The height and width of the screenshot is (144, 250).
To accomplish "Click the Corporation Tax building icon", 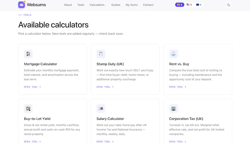I will [x=173, y=108].
